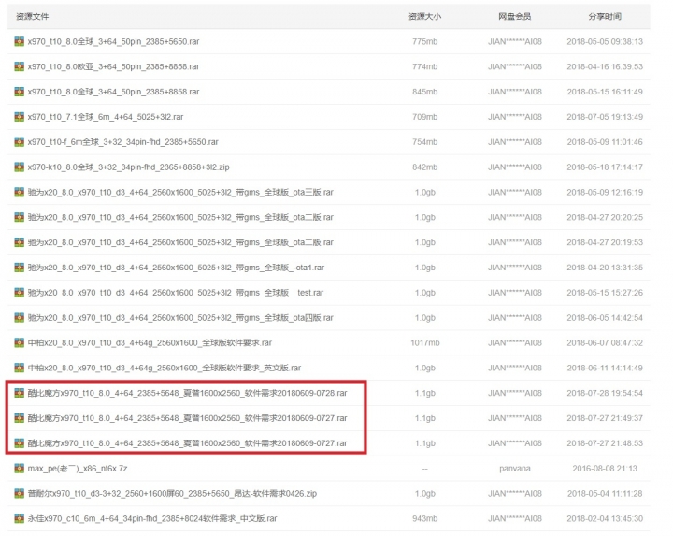The height and width of the screenshot is (536, 673).
Task: Click share time 2018-07-28 19:54:54
Action: 605,393
